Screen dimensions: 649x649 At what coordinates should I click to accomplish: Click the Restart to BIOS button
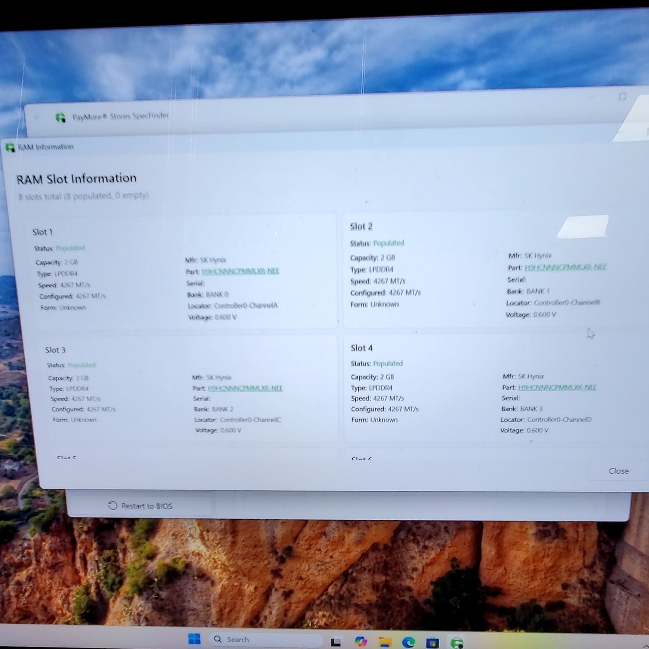click(x=140, y=506)
